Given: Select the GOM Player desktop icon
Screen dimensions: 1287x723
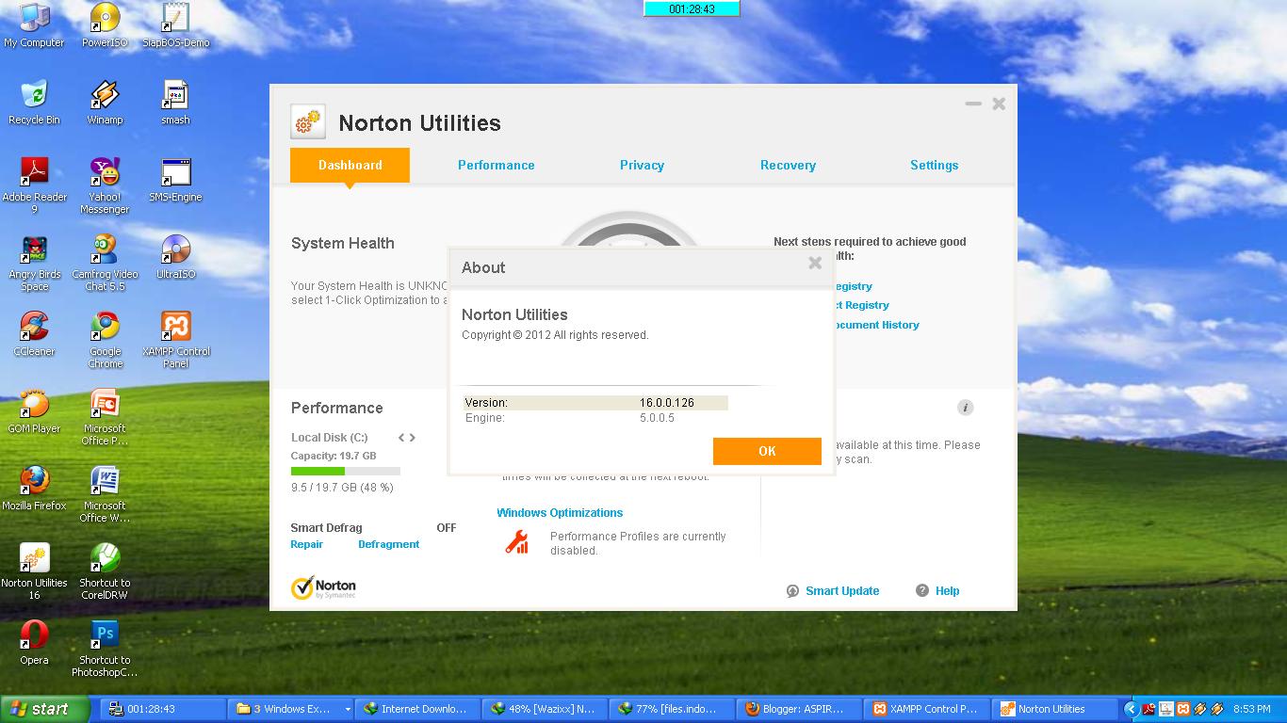Looking at the screenshot, I should tap(34, 411).
